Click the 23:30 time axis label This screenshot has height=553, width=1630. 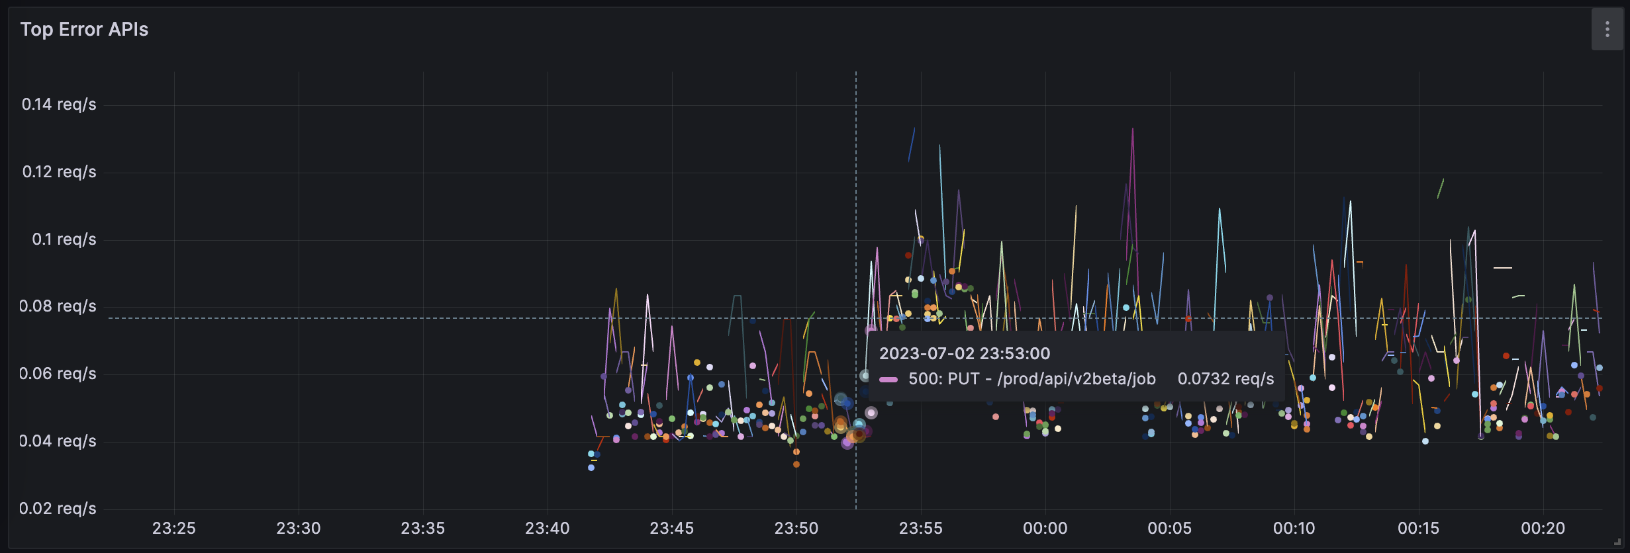[299, 529]
